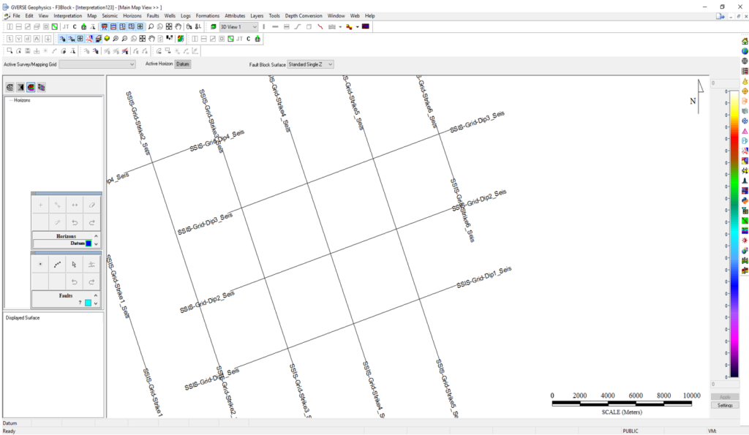The image size is (749, 435).
Task: Click the Datum button beside Active Horizon
Action: (182, 64)
